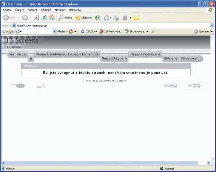Go to Home page icon

52,18
